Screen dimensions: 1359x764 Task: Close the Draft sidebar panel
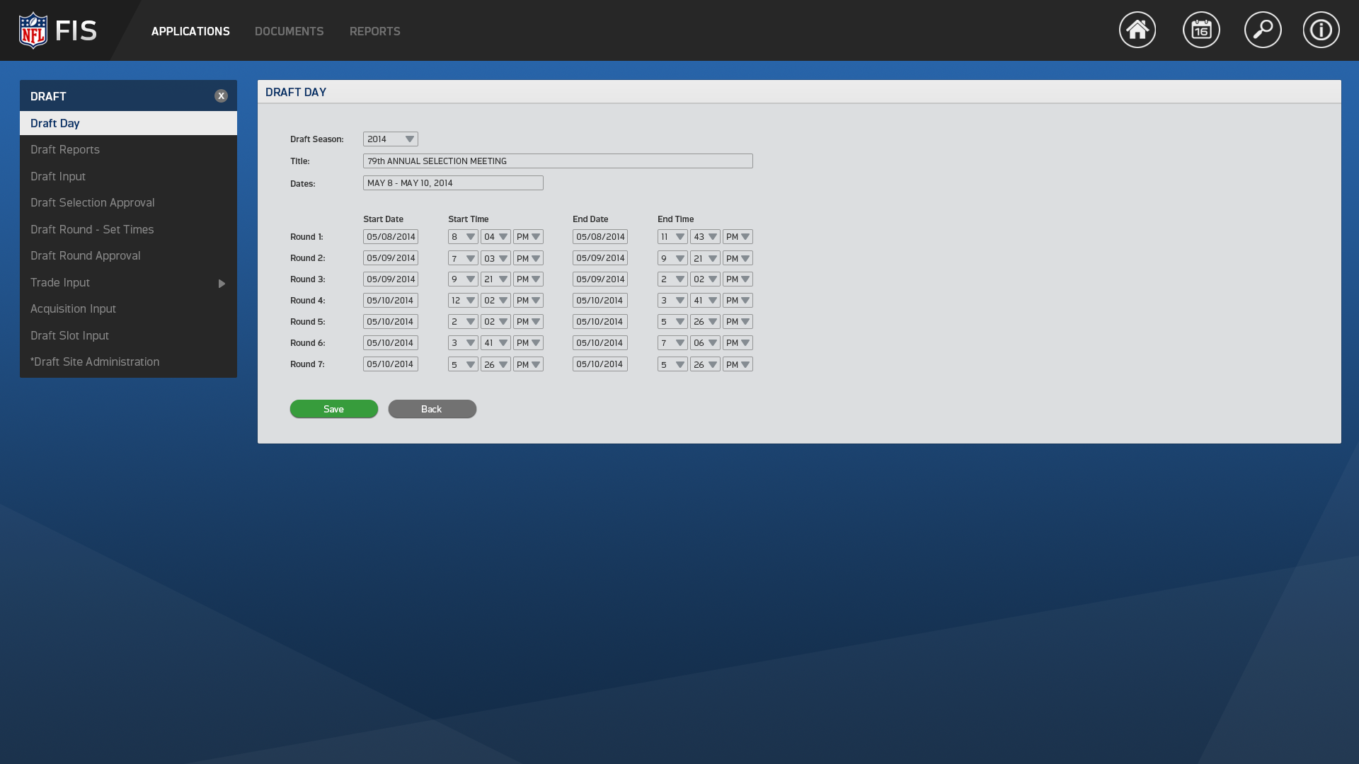click(221, 96)
